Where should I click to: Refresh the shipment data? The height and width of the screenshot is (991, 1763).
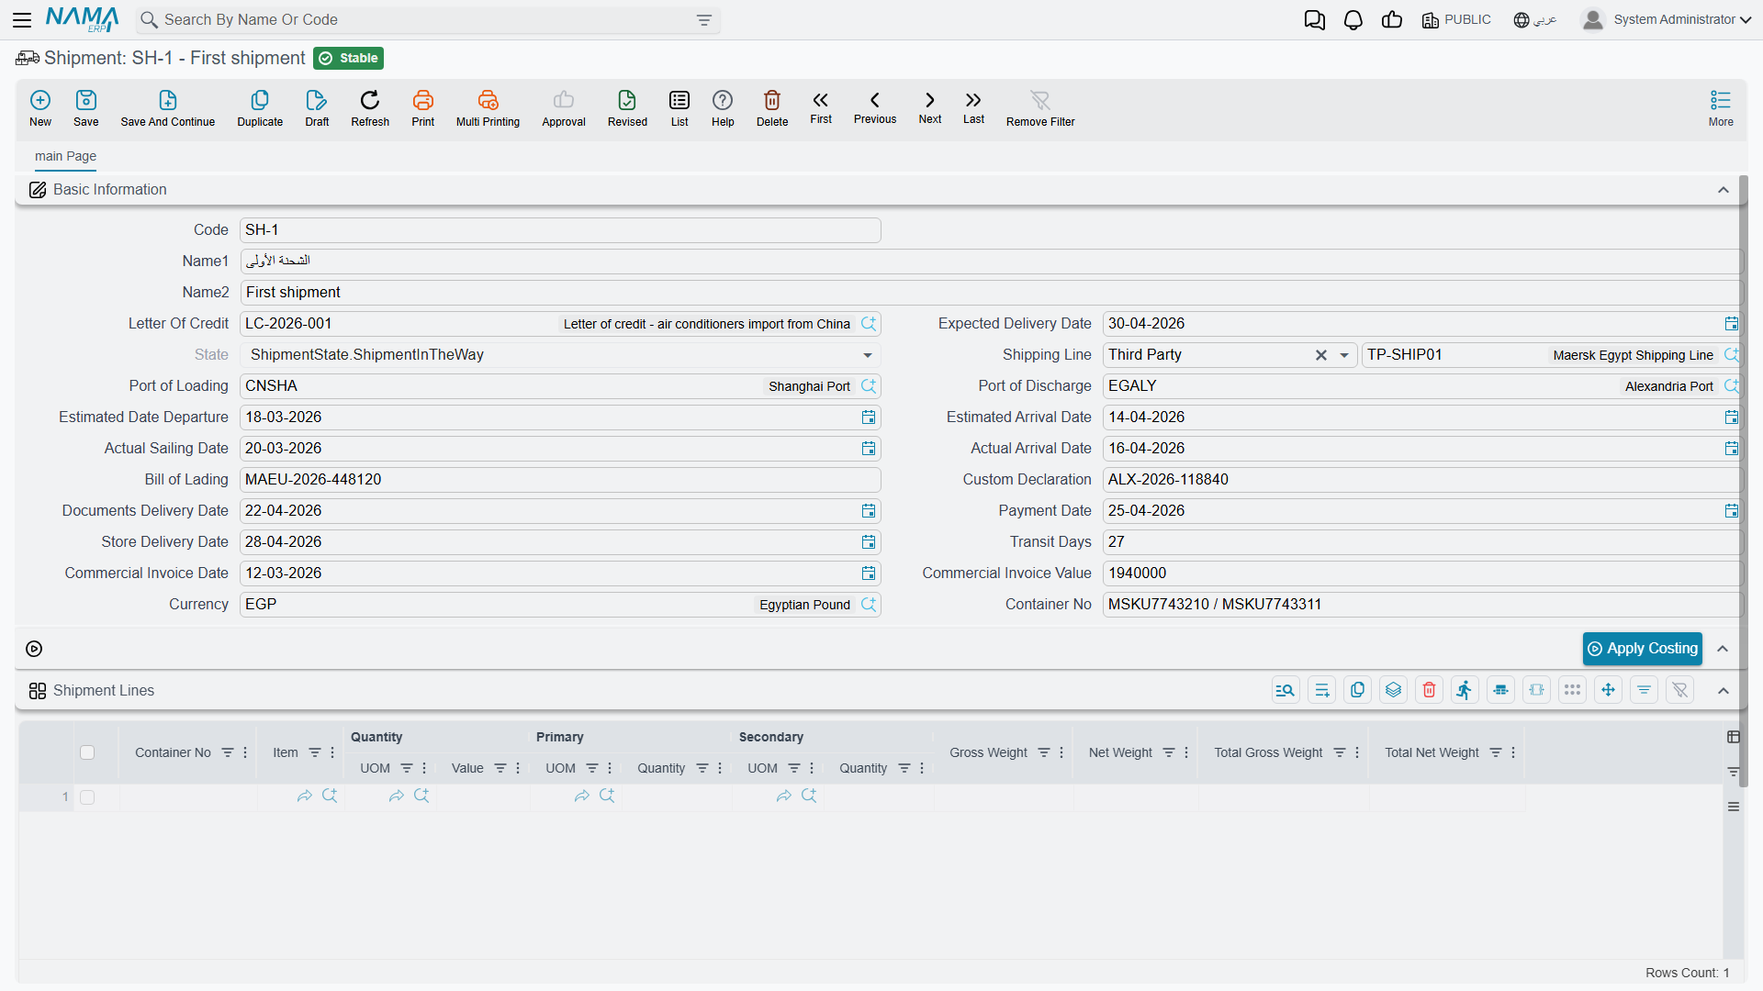(x=370, y=108)
